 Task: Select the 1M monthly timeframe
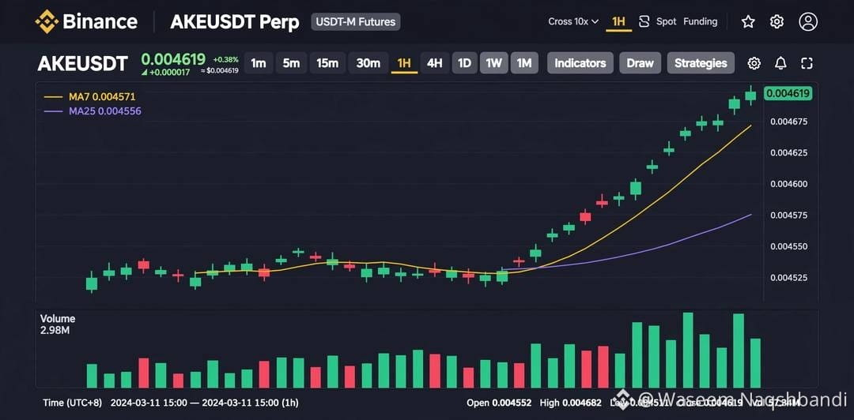point(524,63)
